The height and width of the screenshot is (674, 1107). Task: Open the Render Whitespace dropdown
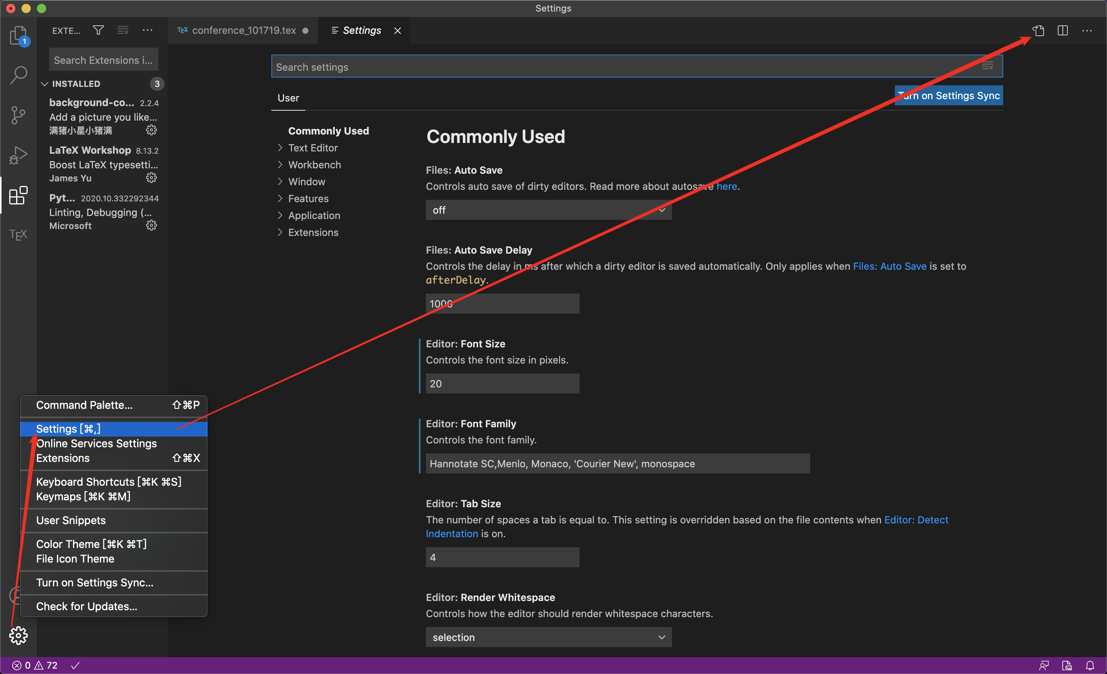point(549,637)
